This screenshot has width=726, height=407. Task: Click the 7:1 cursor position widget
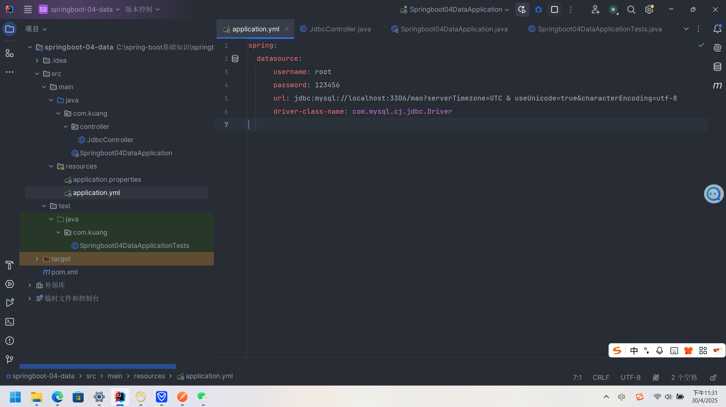coord(577,378)
